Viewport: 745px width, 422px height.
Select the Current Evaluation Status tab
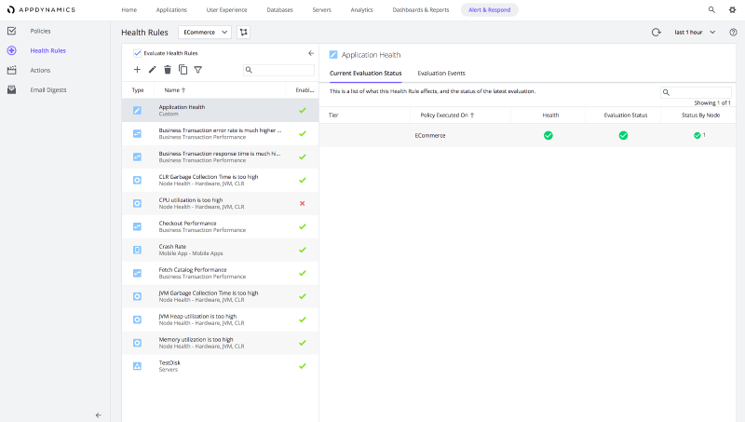(x=365, y=74)
